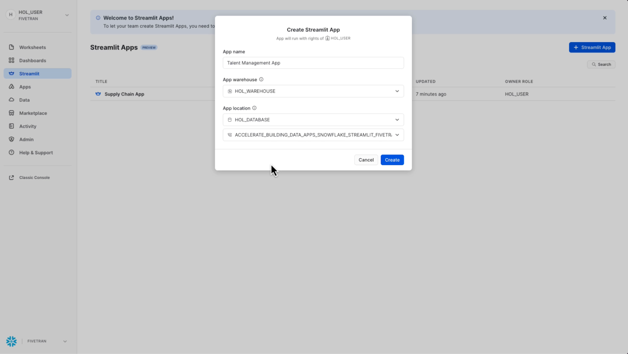
Task: Sort by the OWNER ROLE column header
Action: coord(519,81)
